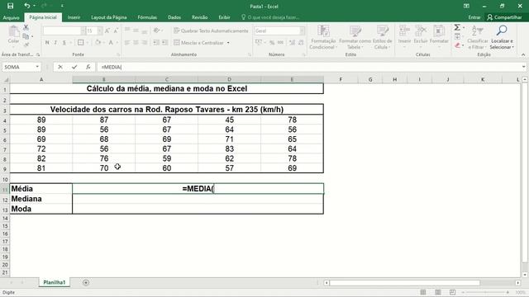529x297 pixels.
Task: Open Estilos de Célula menu
Action: [382, 37]
